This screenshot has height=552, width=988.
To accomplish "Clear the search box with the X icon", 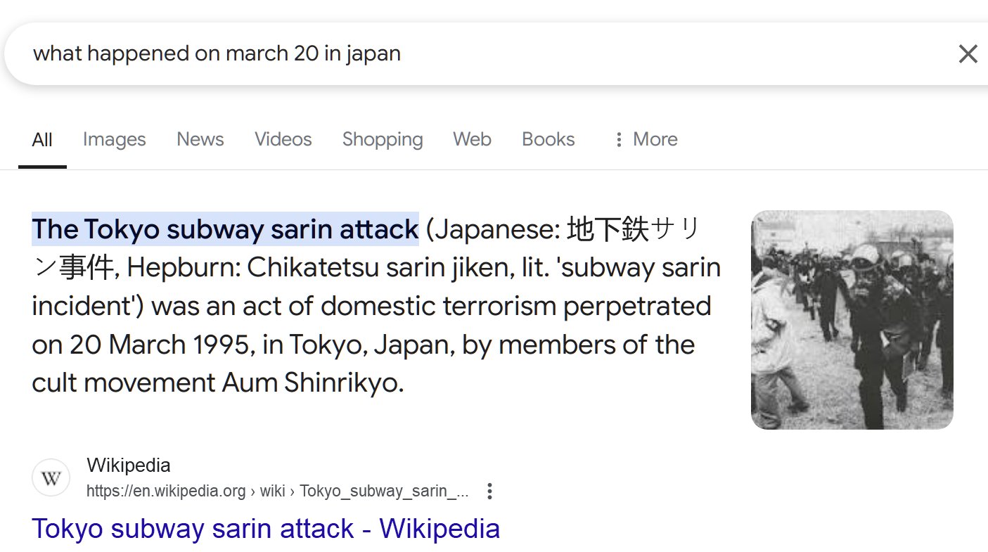I will 968,53.
